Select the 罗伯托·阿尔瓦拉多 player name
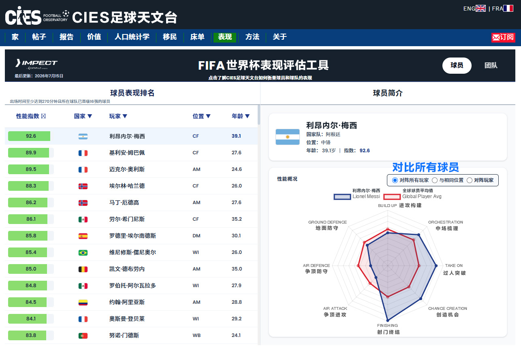Screen dimensions: 521x352 point(133,286)
